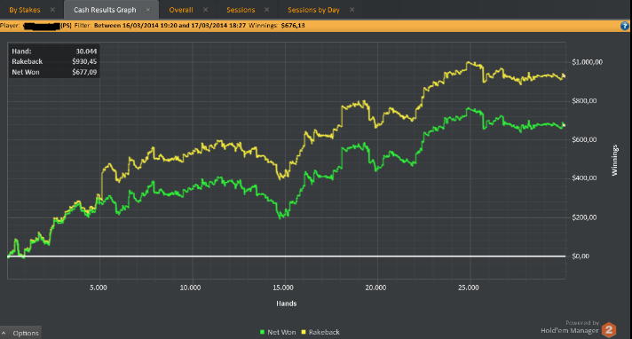Toggle the Rakeback legend swatch

pos(304,332)
